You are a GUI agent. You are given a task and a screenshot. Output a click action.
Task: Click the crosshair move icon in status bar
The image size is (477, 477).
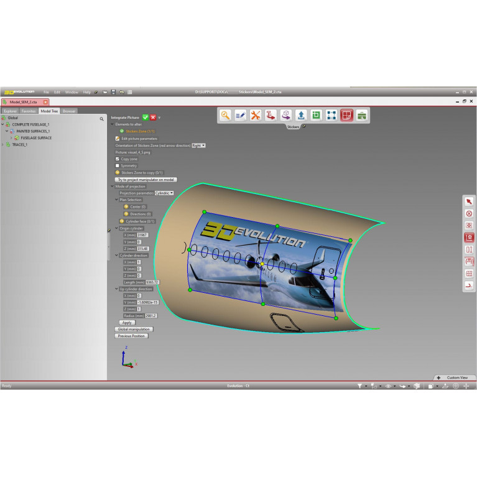point(466,386)
